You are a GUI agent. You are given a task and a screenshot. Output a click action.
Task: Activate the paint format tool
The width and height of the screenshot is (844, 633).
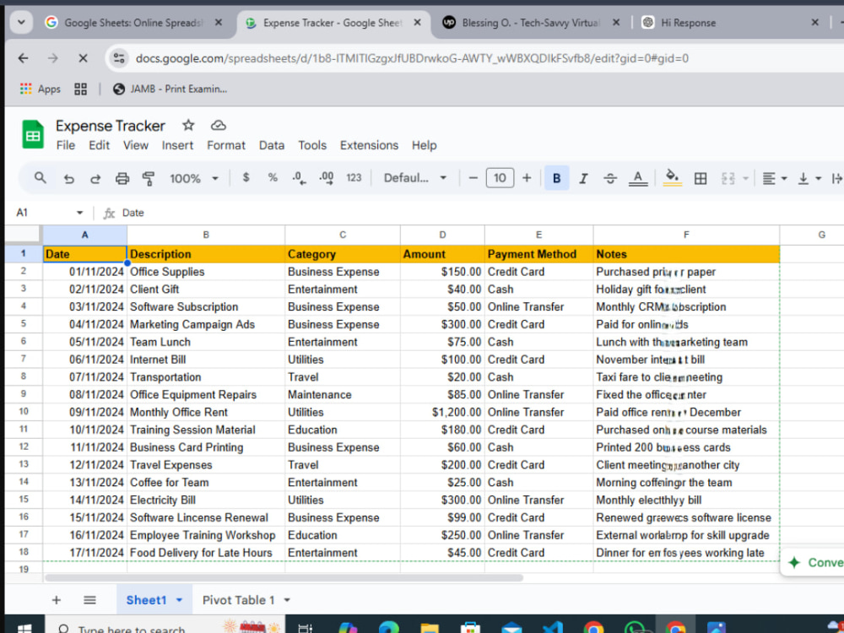[149, 178]
